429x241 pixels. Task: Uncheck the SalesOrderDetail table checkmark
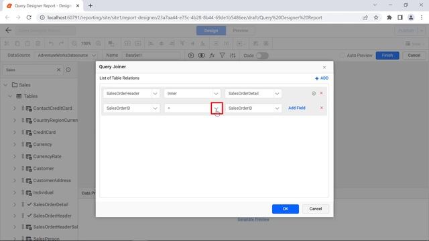coord(29,204)
